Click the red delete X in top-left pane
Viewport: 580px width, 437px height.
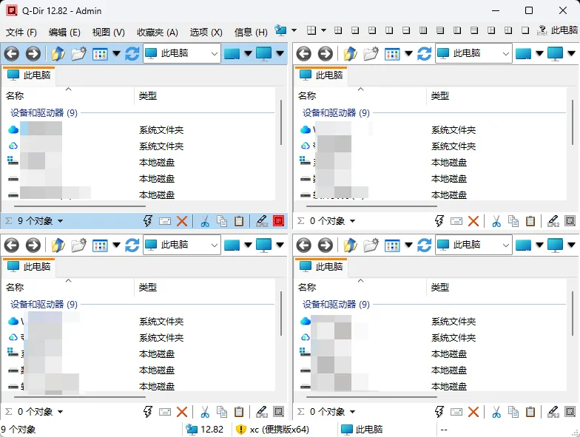pos(182,221)
